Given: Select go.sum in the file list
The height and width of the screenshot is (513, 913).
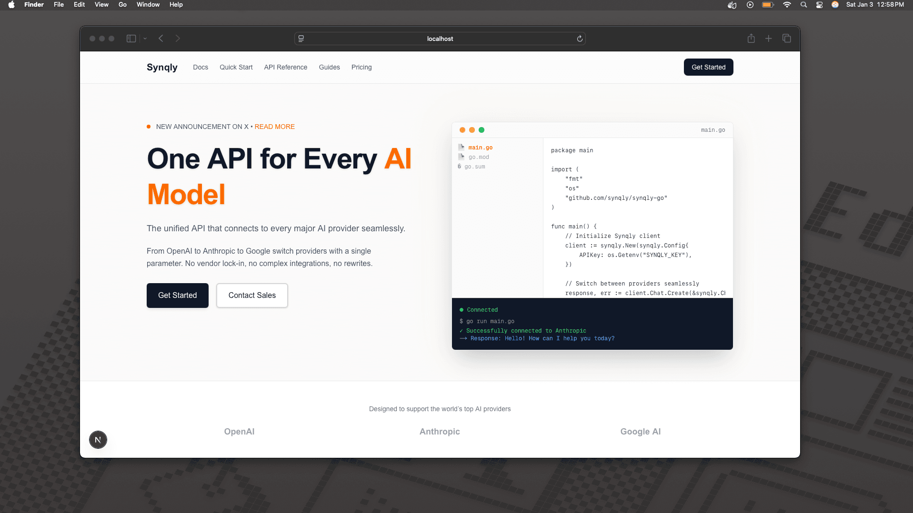Looking at the screenshot, I should point(475,167).
